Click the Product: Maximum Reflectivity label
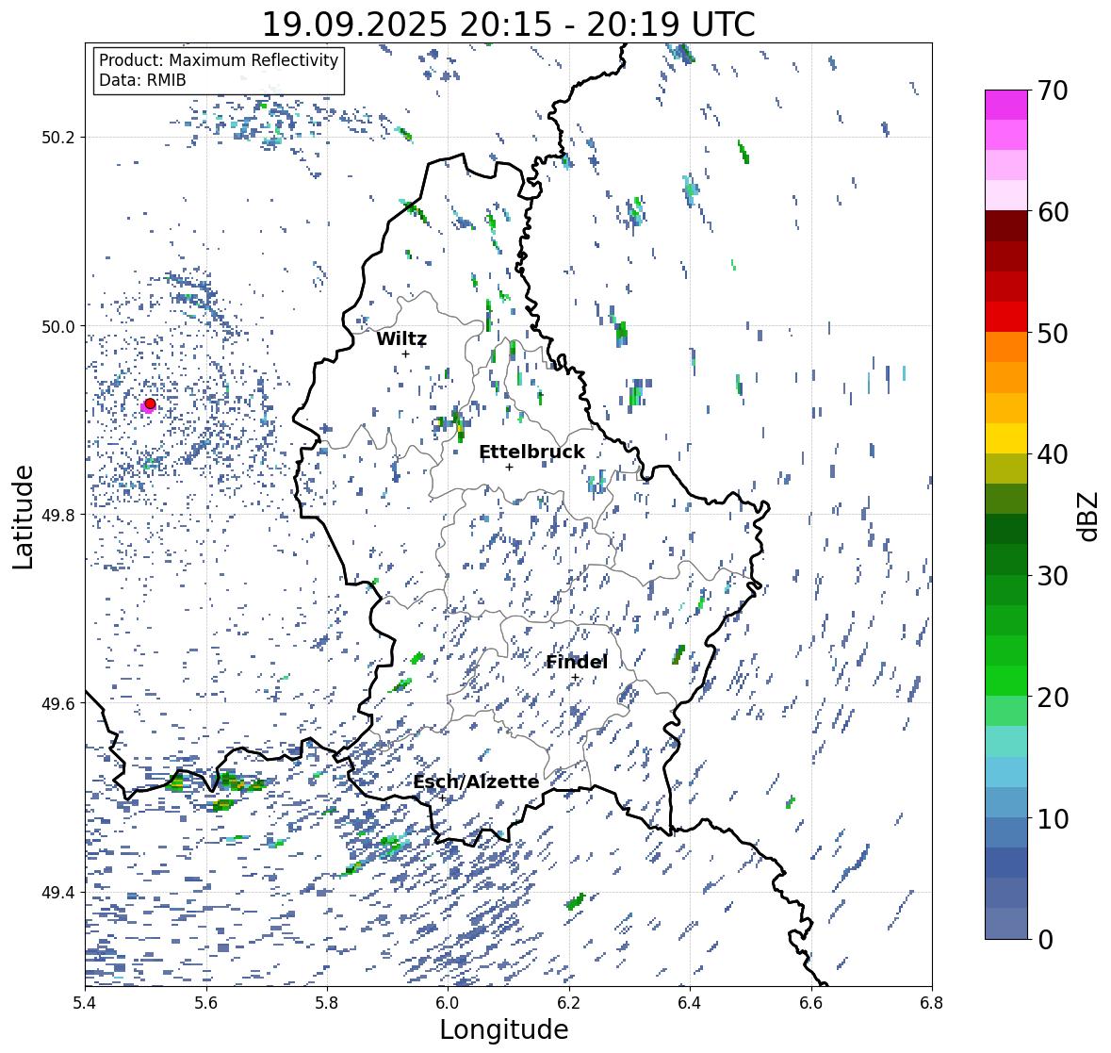 (x=219, y=60)
